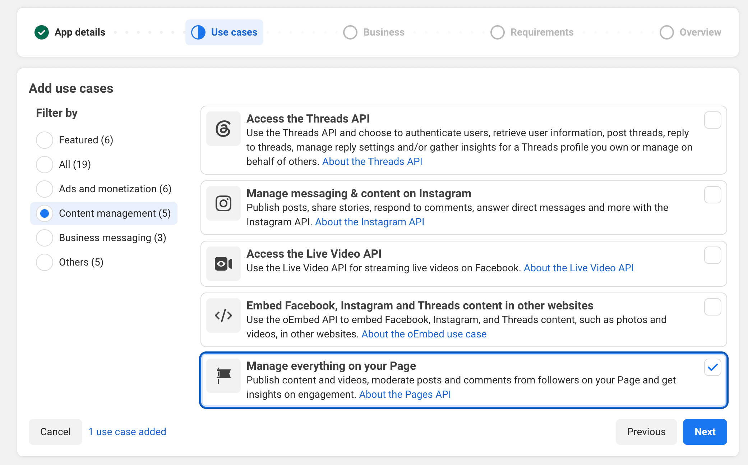Select the Featured (6) filter
This screenshot has width=748, height=465.
[75, 140]
